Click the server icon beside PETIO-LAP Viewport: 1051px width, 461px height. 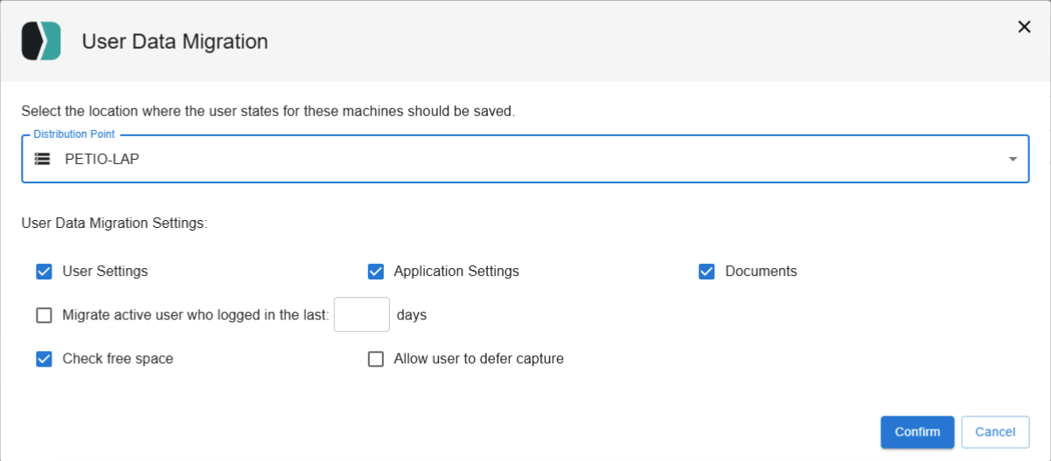click(42, 159)
